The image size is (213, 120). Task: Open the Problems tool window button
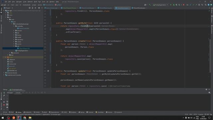tap(73, 112)
